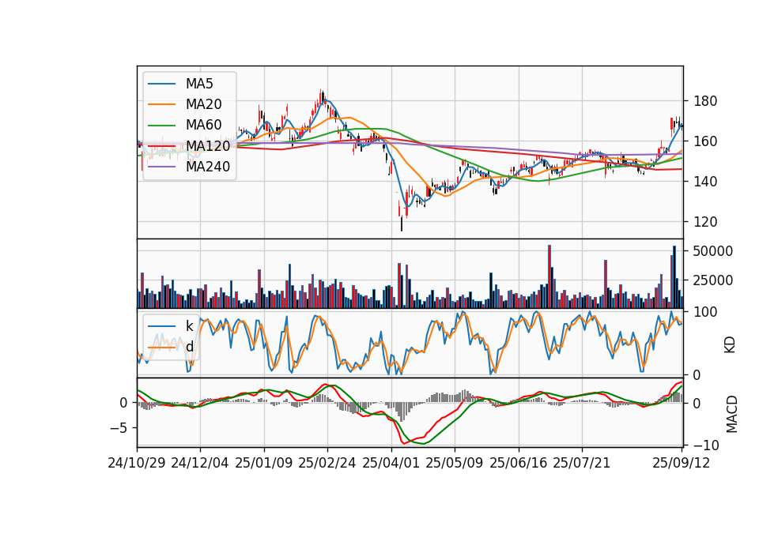The width and height of the screenshot is (759, 545).
Task: Click the 25/05/09 date axis label
Action: pos(454,463)
